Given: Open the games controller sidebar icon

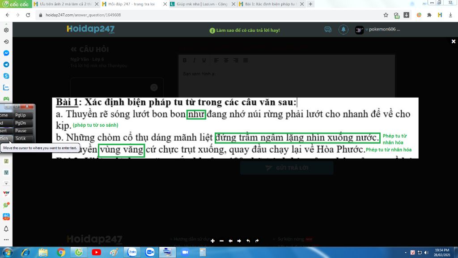Looking at the screenshot, I should tap(6, 99).
